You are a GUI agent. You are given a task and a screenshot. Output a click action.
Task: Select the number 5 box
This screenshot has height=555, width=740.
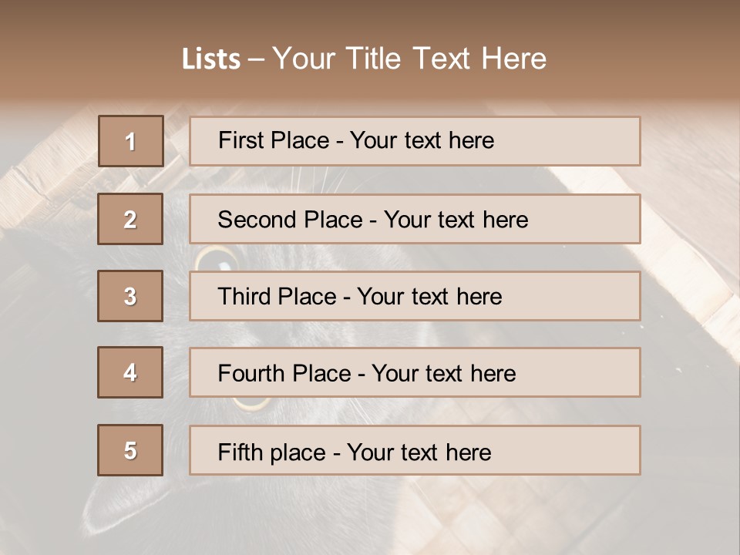click(x=130, y=449)
